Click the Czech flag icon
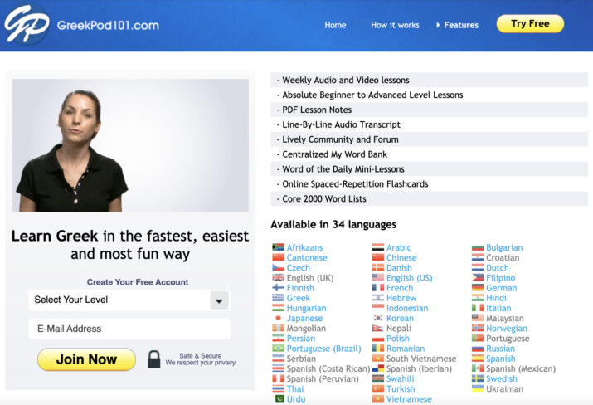Viewport: 593px width, 405px height. pos(279,267)
